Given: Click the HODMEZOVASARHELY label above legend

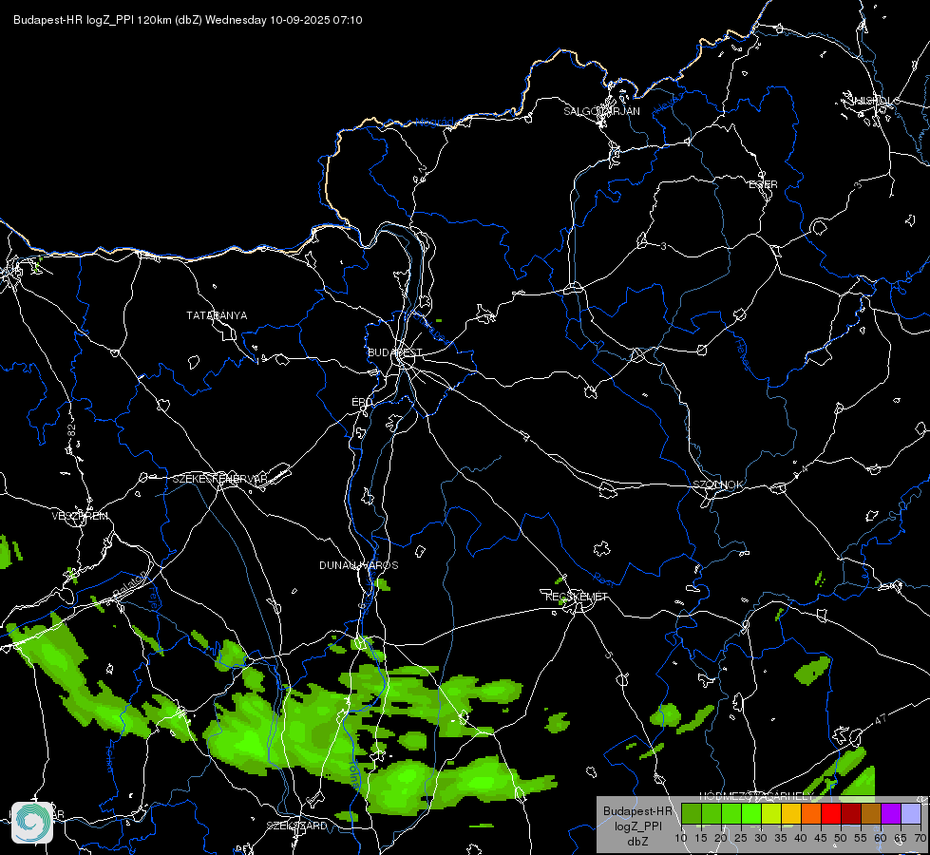Looking at the screenshot, I should tap(757, 796).
